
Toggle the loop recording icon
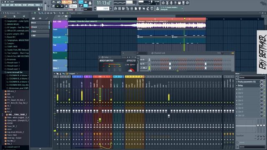coord(75,2)
